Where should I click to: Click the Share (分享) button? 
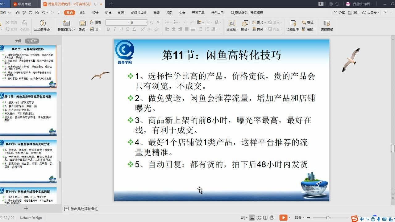click(339, 13)
